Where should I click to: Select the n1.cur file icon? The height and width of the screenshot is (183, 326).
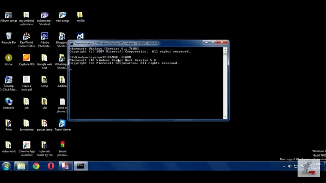coord(9,60)
